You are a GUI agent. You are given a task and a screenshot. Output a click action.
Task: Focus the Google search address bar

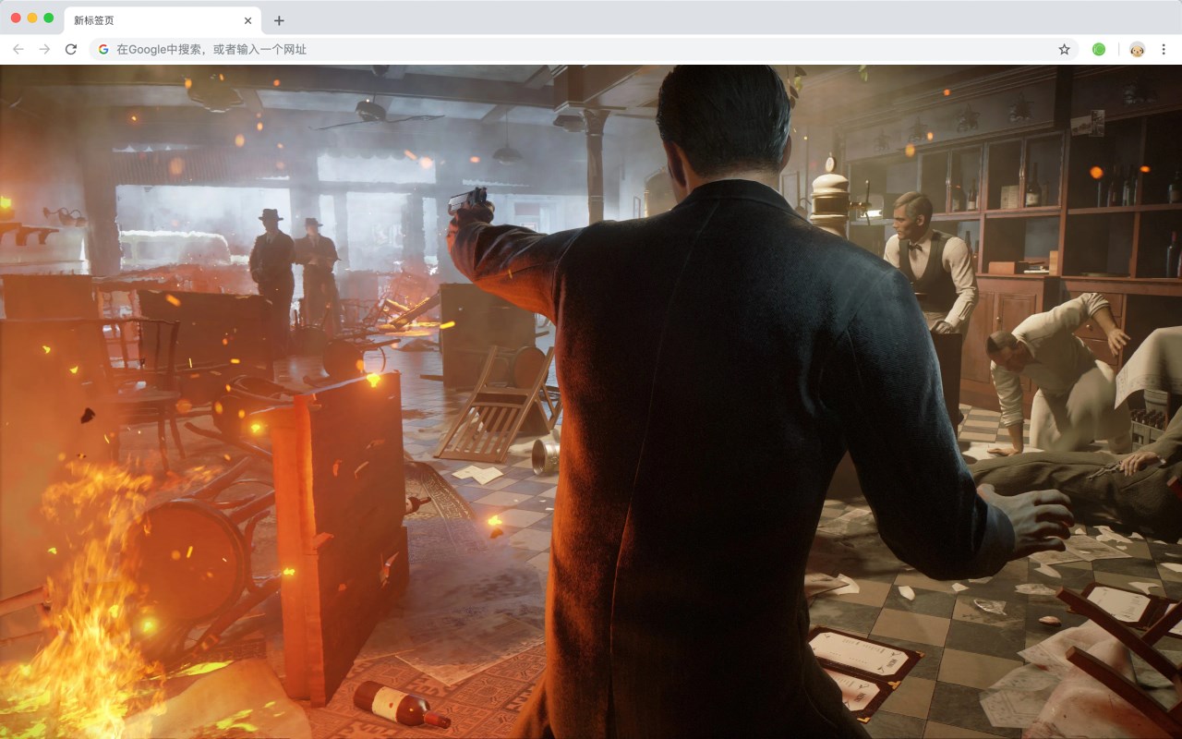click(584, 49)
